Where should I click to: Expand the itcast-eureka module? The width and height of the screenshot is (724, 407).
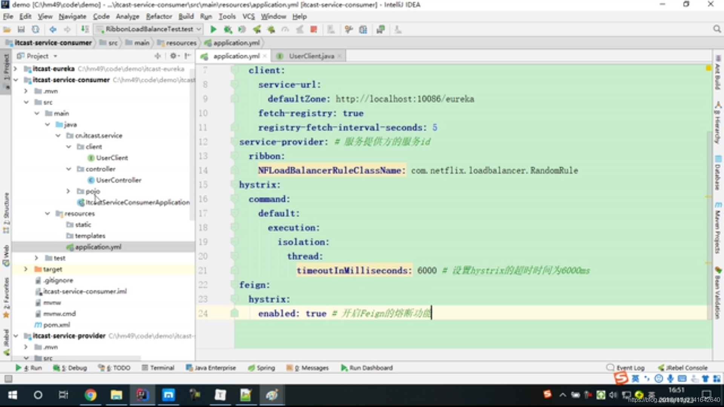click(x=15, y=69)
